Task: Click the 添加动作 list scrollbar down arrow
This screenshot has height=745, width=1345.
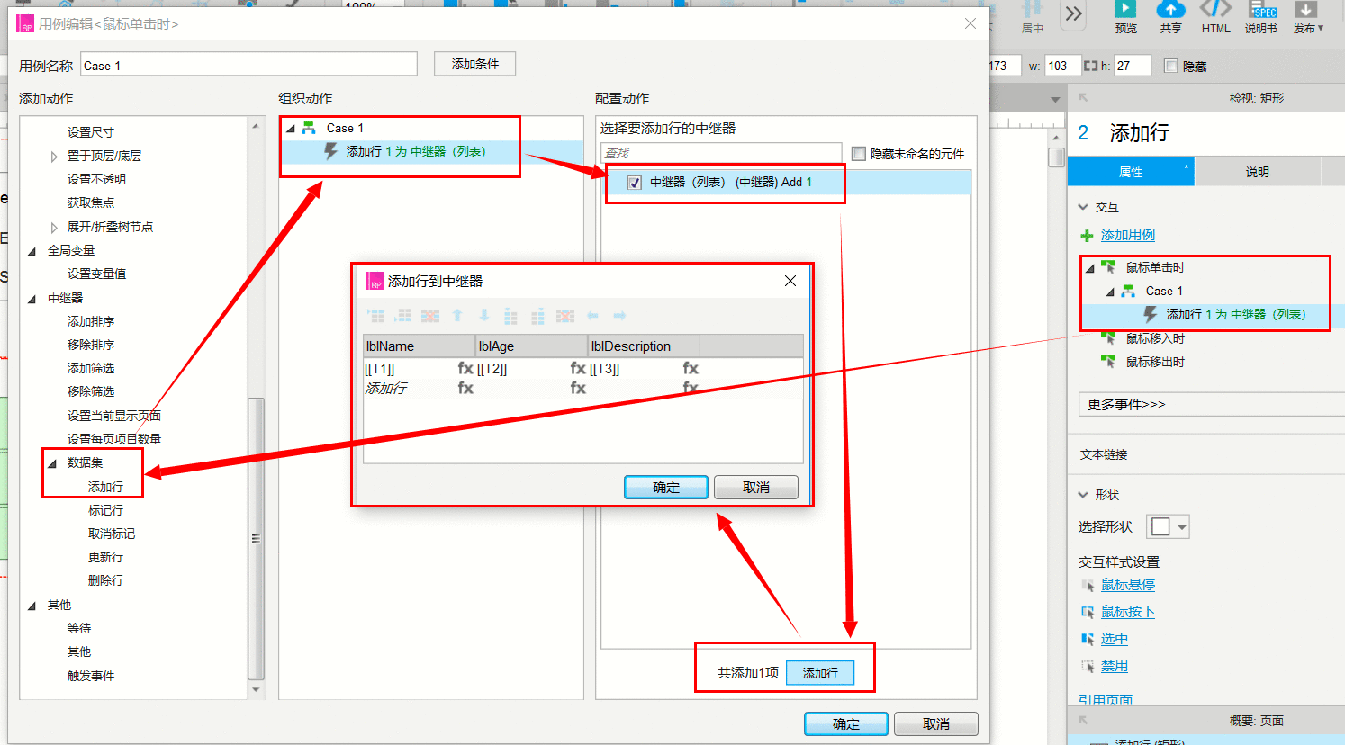Action: (256, 690)
